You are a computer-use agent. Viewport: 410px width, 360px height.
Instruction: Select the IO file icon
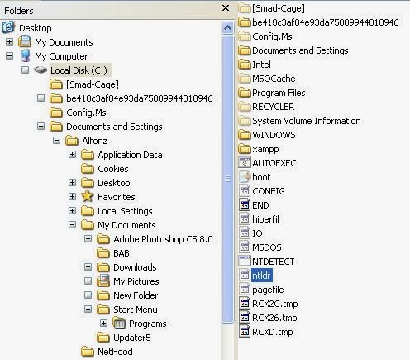(x=245, y=233)
